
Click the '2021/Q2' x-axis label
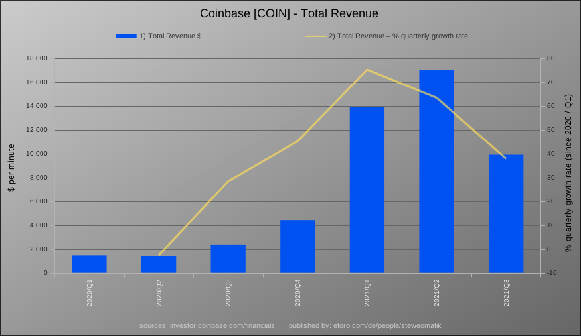[x=437, y=292]
